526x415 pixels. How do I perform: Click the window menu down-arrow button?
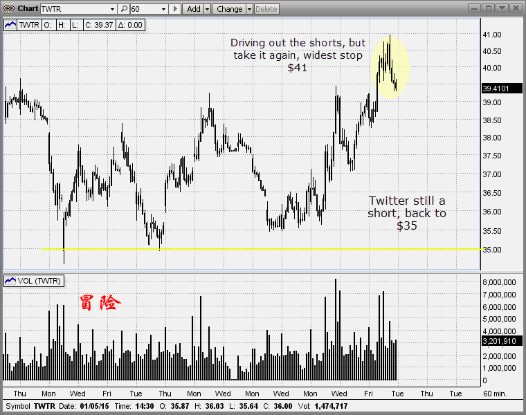coord(502,8)
